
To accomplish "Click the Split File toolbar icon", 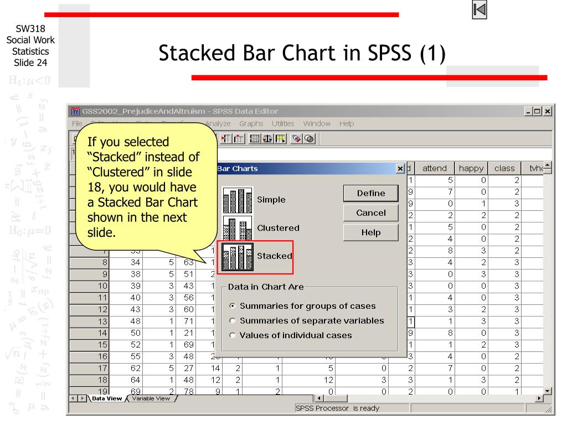I will [x=255, y=139].
